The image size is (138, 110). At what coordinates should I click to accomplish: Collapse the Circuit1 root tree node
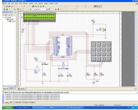4,17
